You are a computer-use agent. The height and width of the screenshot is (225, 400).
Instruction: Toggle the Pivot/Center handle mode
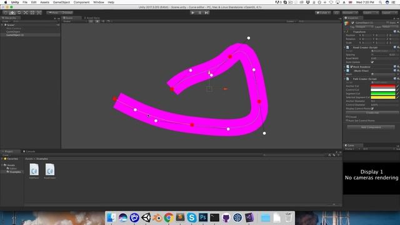[53, 12]
